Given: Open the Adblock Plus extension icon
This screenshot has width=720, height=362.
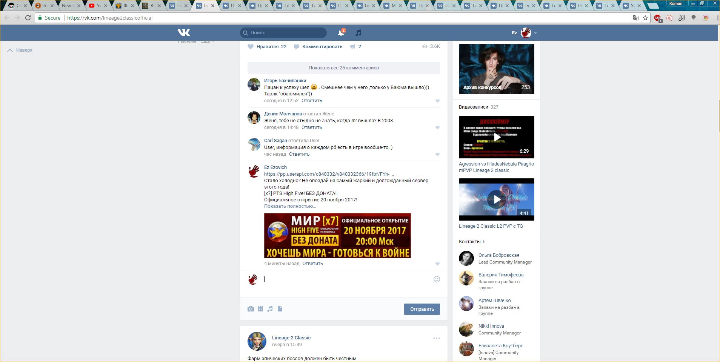Looking at the screenshot, I should click(x=658, y=18).
